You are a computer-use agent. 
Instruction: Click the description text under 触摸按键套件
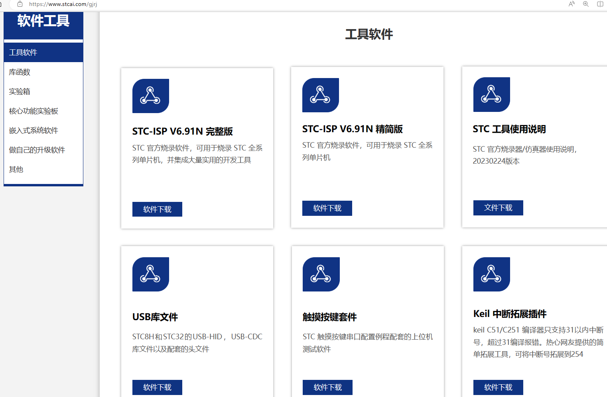tap(368, 343)
